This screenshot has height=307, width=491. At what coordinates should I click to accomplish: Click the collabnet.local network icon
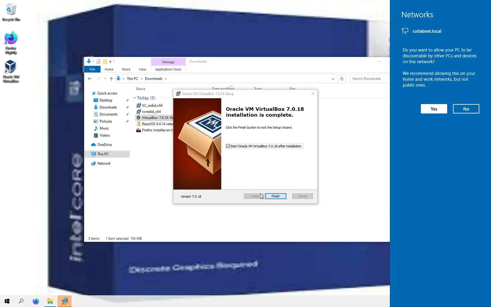pos(405,31)
